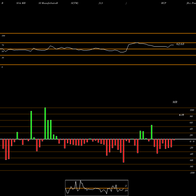Click the RSI axis label 0 on left
The image size is (196, 196).
[x=2, y=67]
